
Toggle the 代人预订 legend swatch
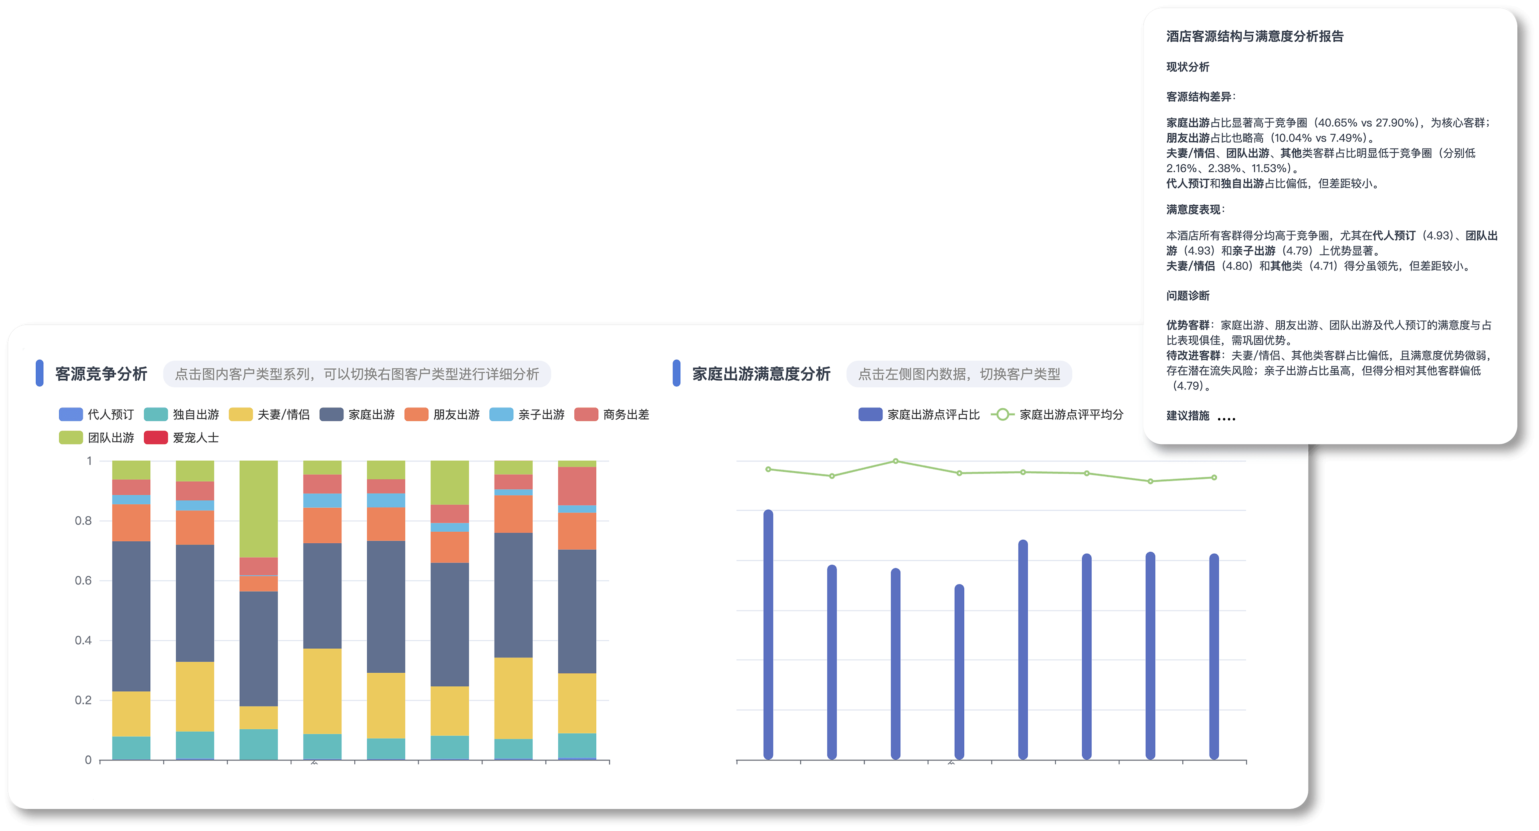(x=71, y=415)
